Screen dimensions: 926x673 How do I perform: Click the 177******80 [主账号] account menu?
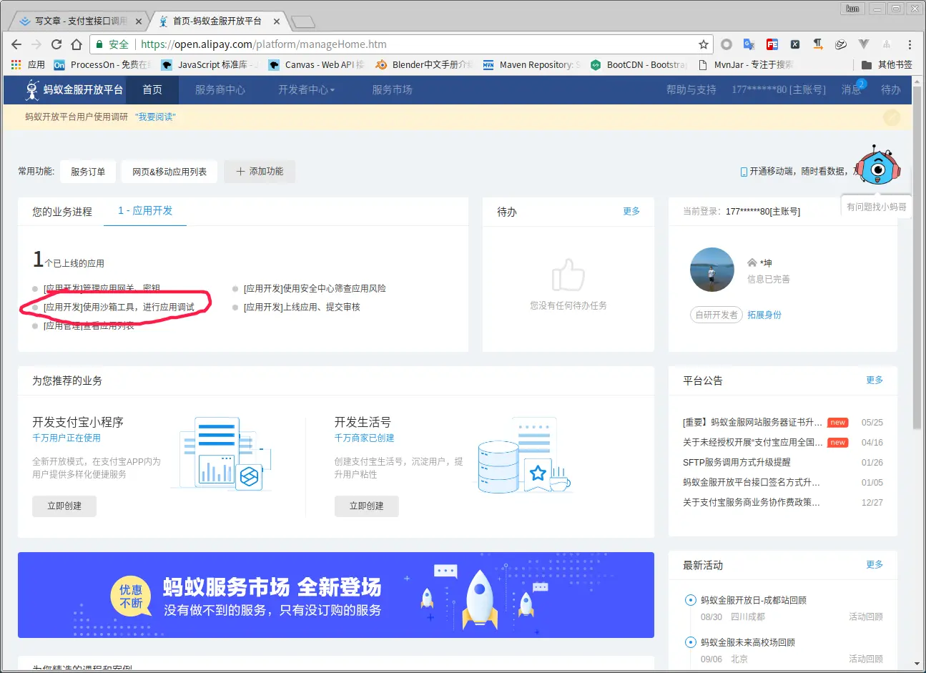tap(778, 89)
